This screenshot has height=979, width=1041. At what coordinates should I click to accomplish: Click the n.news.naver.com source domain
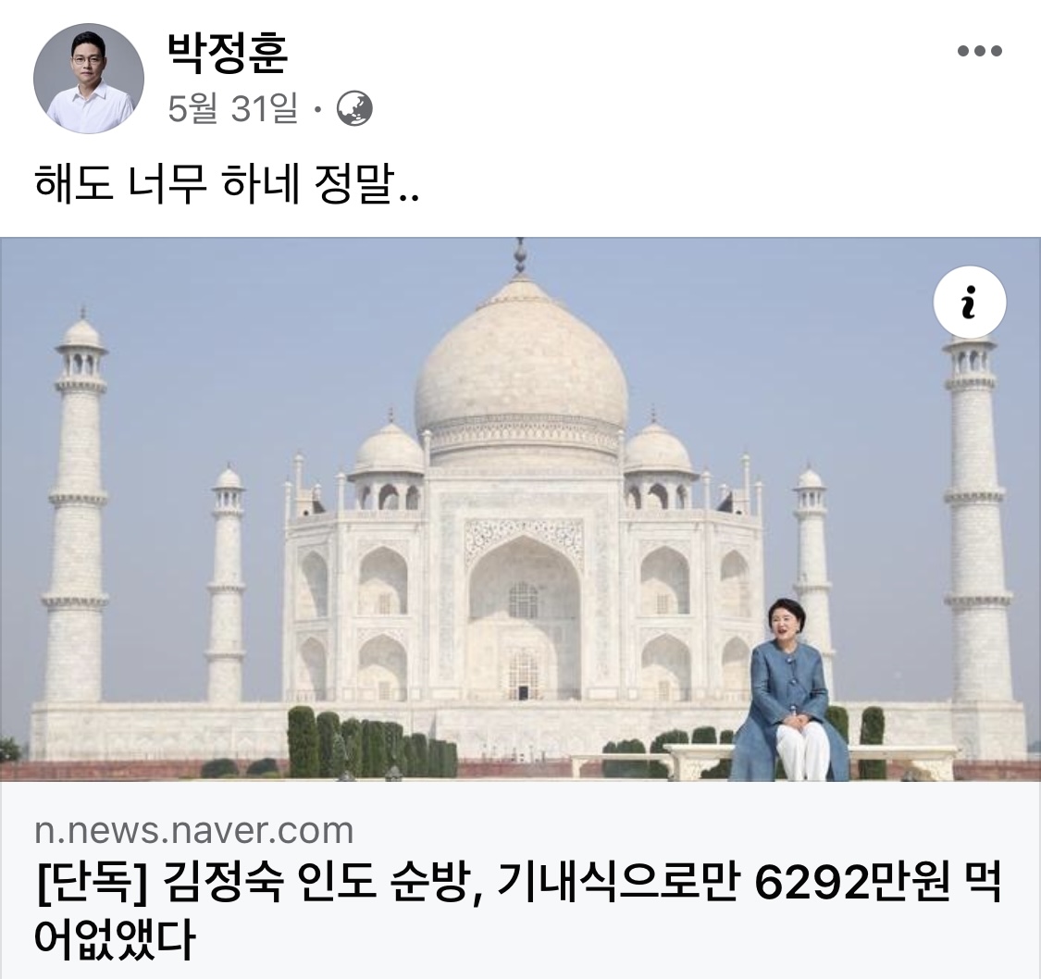(x=194, y=830)
